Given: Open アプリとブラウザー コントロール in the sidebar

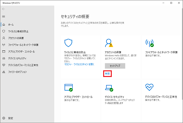Looking at the screenshot, I should [21, 52].
